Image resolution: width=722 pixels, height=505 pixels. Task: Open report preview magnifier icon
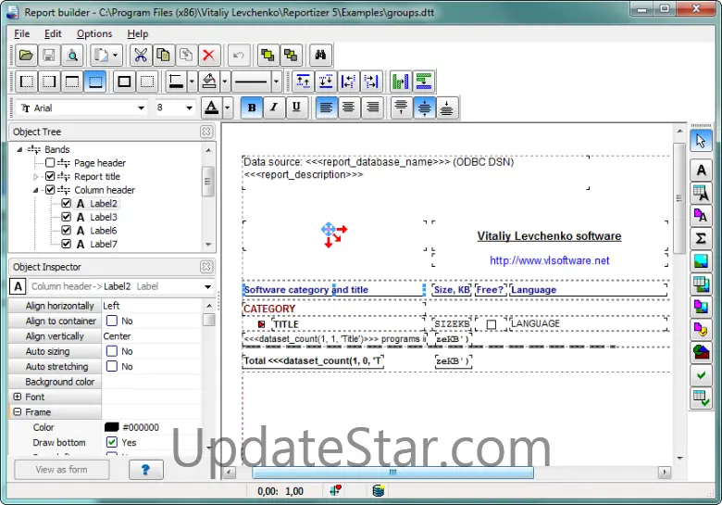pos(72,56)
